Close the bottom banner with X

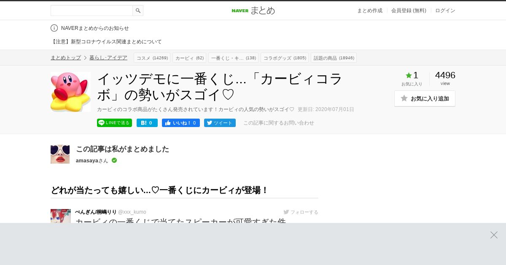coord(494,235)
